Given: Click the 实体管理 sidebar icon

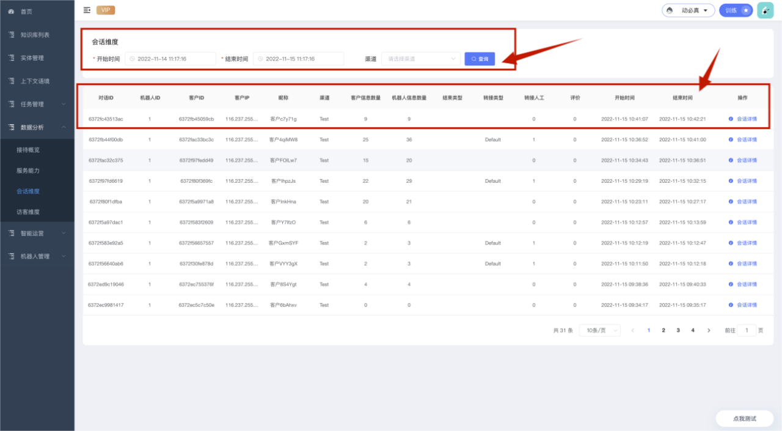Looking at the screenshot, I should click(11, 58).
